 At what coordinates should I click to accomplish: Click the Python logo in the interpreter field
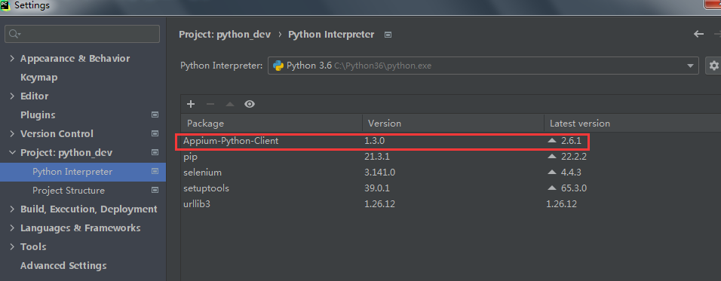278,66
